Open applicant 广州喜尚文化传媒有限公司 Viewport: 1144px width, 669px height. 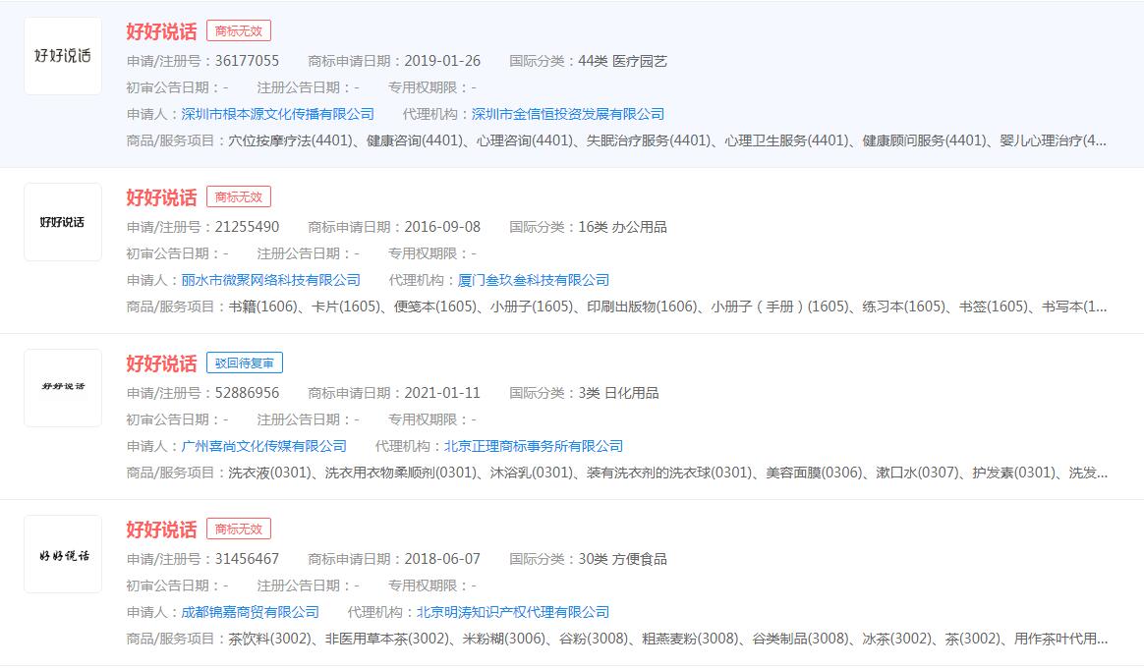pyautogui.click(x=263, y=446)
